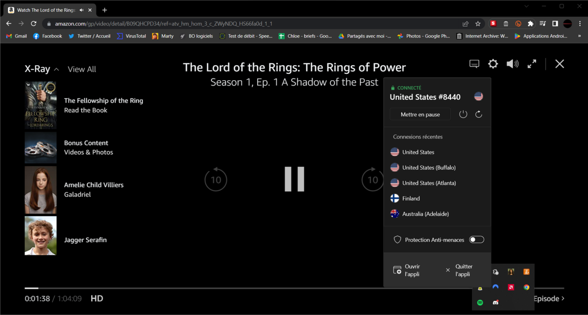Open the Extensions puzzle menu
Viewport: 588px width, 315px height.
click(x=530, y=23)
